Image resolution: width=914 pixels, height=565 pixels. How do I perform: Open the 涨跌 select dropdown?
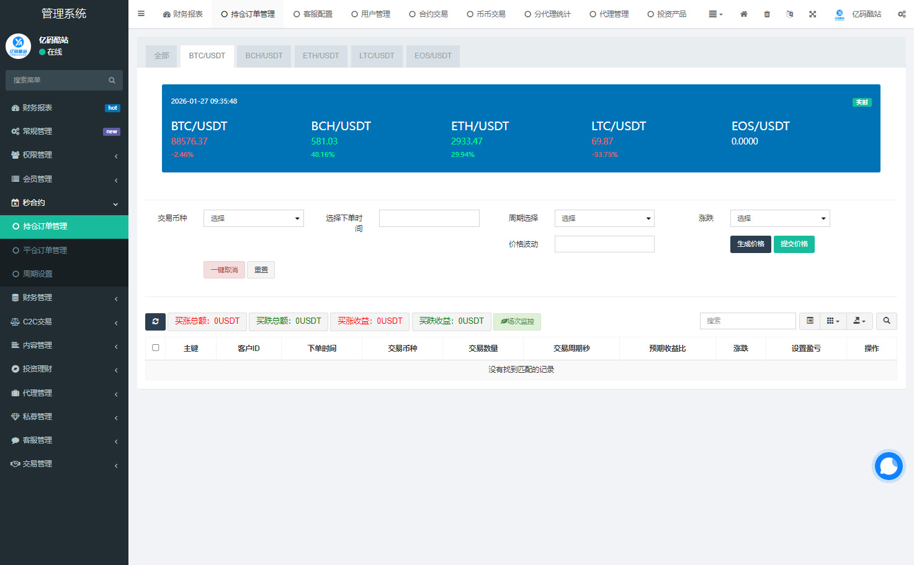779,218
